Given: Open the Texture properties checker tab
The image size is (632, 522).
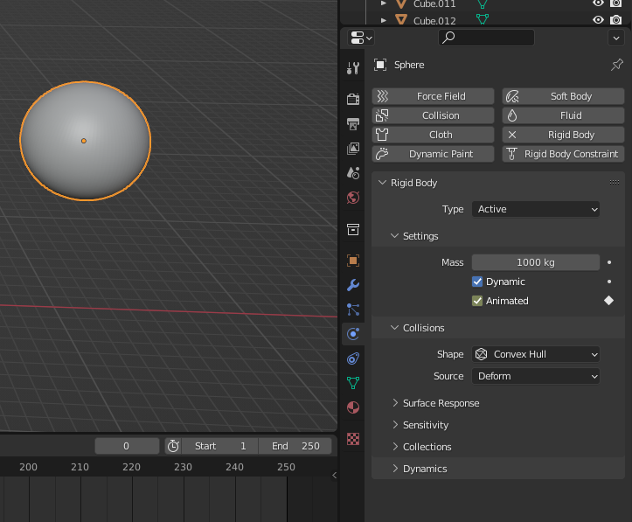Looking at the screenshot, I should pyautogui.click(x=353, y=439).
